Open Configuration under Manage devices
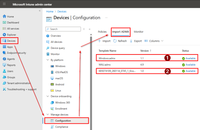The height and width of the screenshot is (130, 200). click(x=66, y=121)
